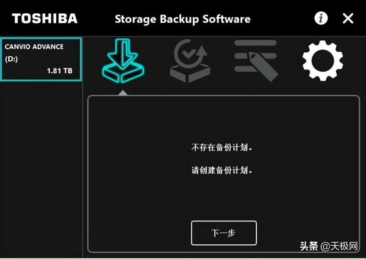Screen dimensions: 366x259
Task: Click the 下一步 button
Action: point(224,233)
